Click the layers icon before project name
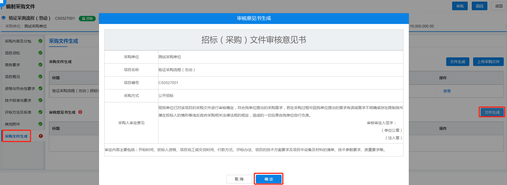507x185 pixels. click(4, 18)
